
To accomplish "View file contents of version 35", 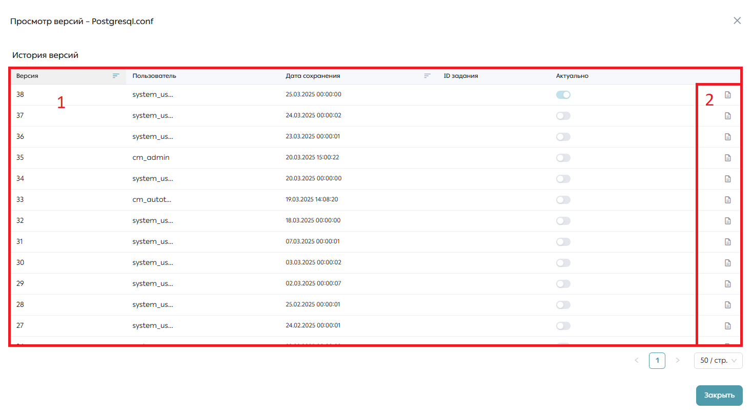I will coord(727,158).
